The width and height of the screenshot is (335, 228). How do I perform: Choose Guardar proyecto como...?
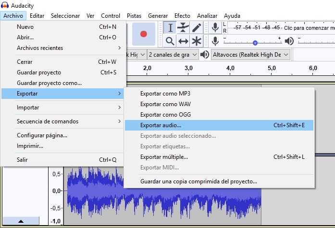(x=62, y=83)
